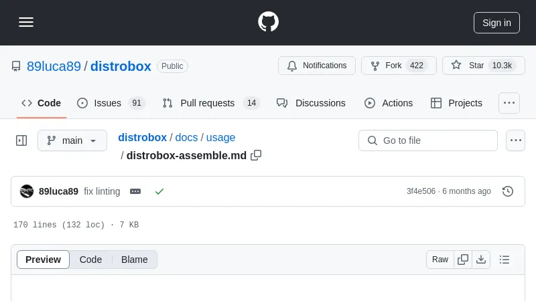This screenshot has height=301, width=536.
Task: Copy raw file content
Action: click(463, 260)
